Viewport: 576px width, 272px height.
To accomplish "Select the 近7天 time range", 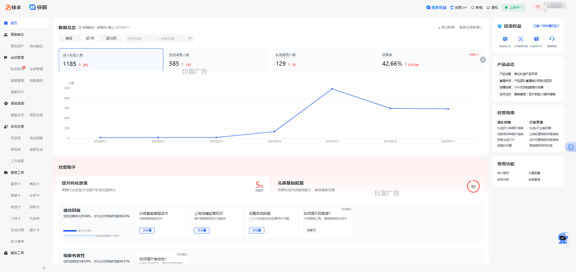I will pyautogui.click(x=90, y=38).
